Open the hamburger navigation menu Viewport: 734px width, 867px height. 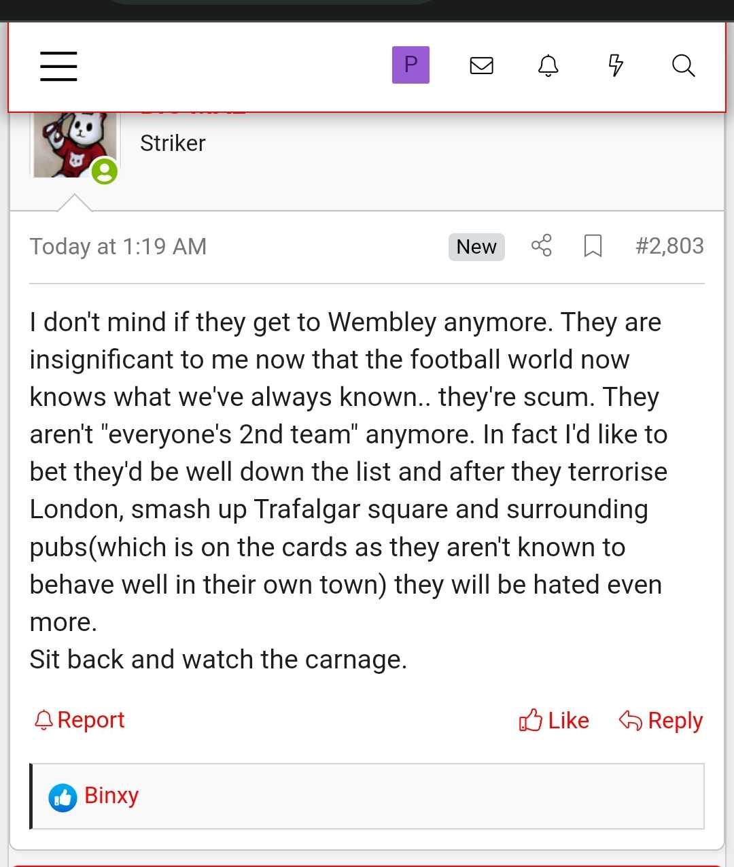click(58, 66)
